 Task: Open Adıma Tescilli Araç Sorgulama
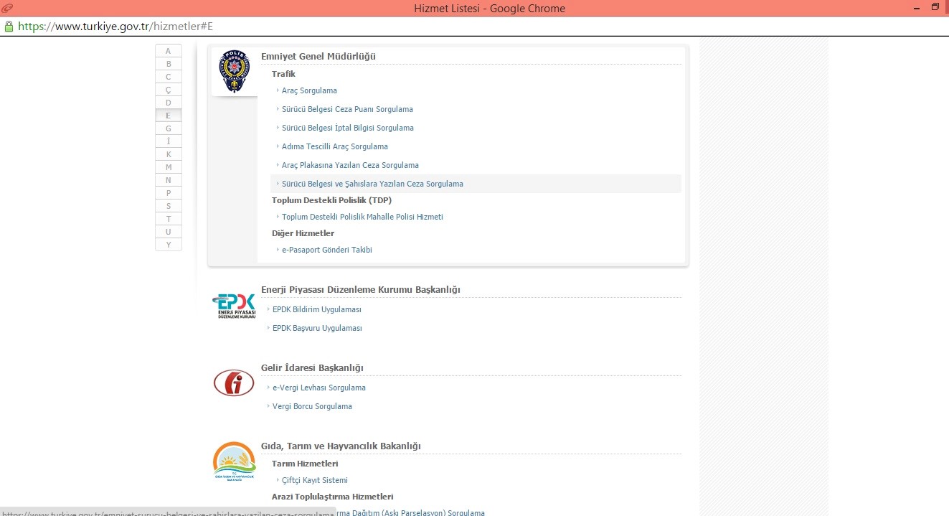(335, 146)
